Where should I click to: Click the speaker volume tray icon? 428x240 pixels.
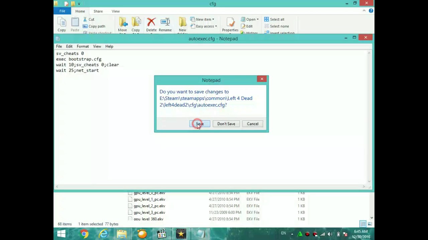pos(330,234)
